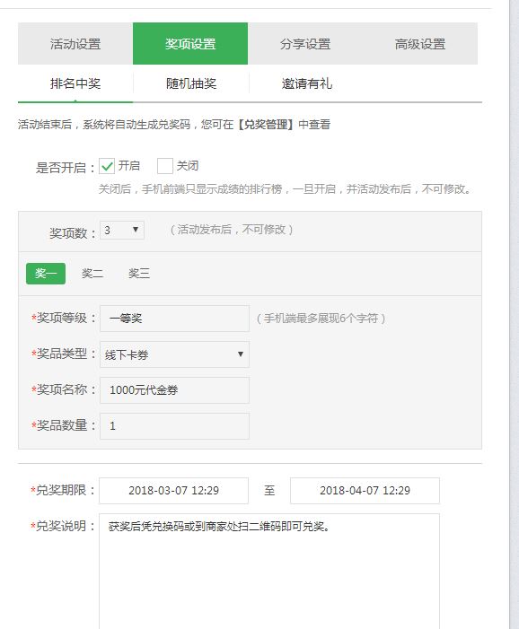519x629 pixels.
Task: Open the 邀请有礼 sub-tab
Action: (x=307, y=83)
